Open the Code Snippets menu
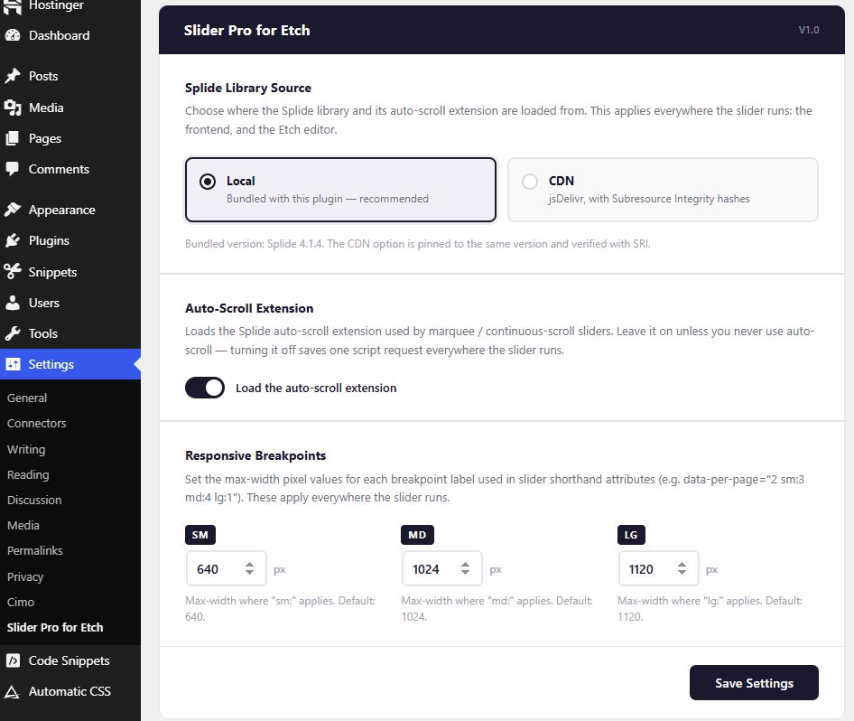This screenshot has height=721, width=854. click(x=70, y=660)
